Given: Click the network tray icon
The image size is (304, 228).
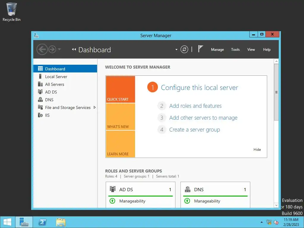Looking at the screenshot, I should pos(269,222).
